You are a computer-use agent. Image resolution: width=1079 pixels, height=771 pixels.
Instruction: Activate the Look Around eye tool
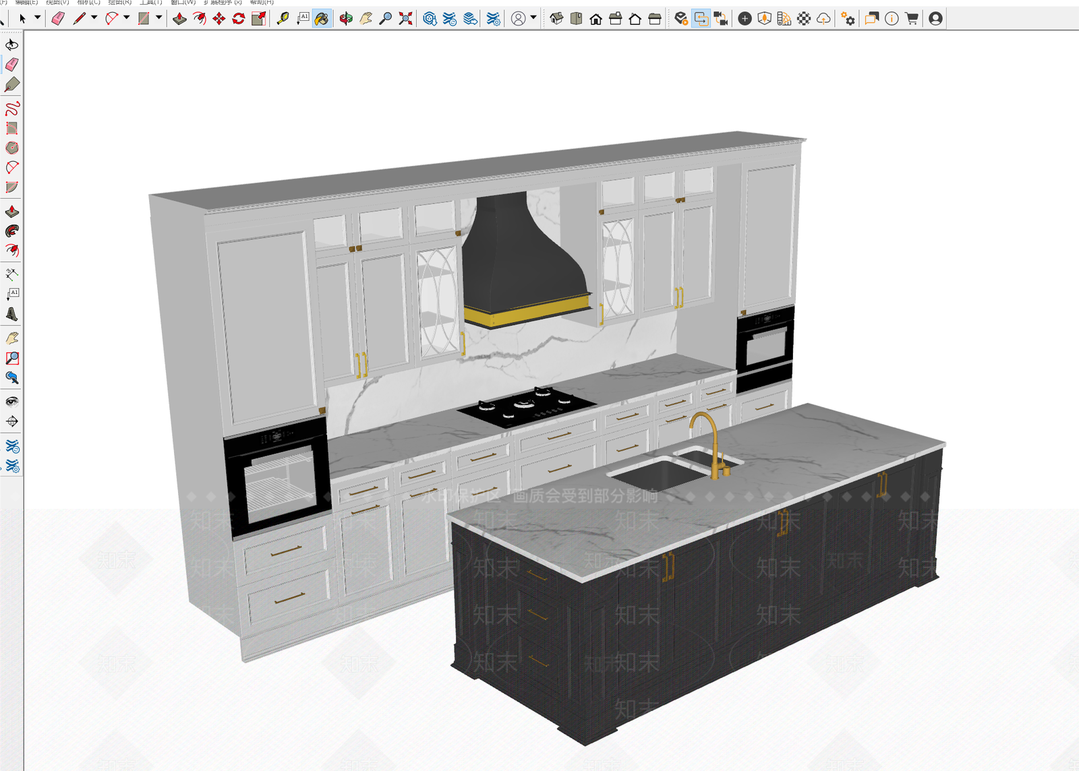pos(12,402)
